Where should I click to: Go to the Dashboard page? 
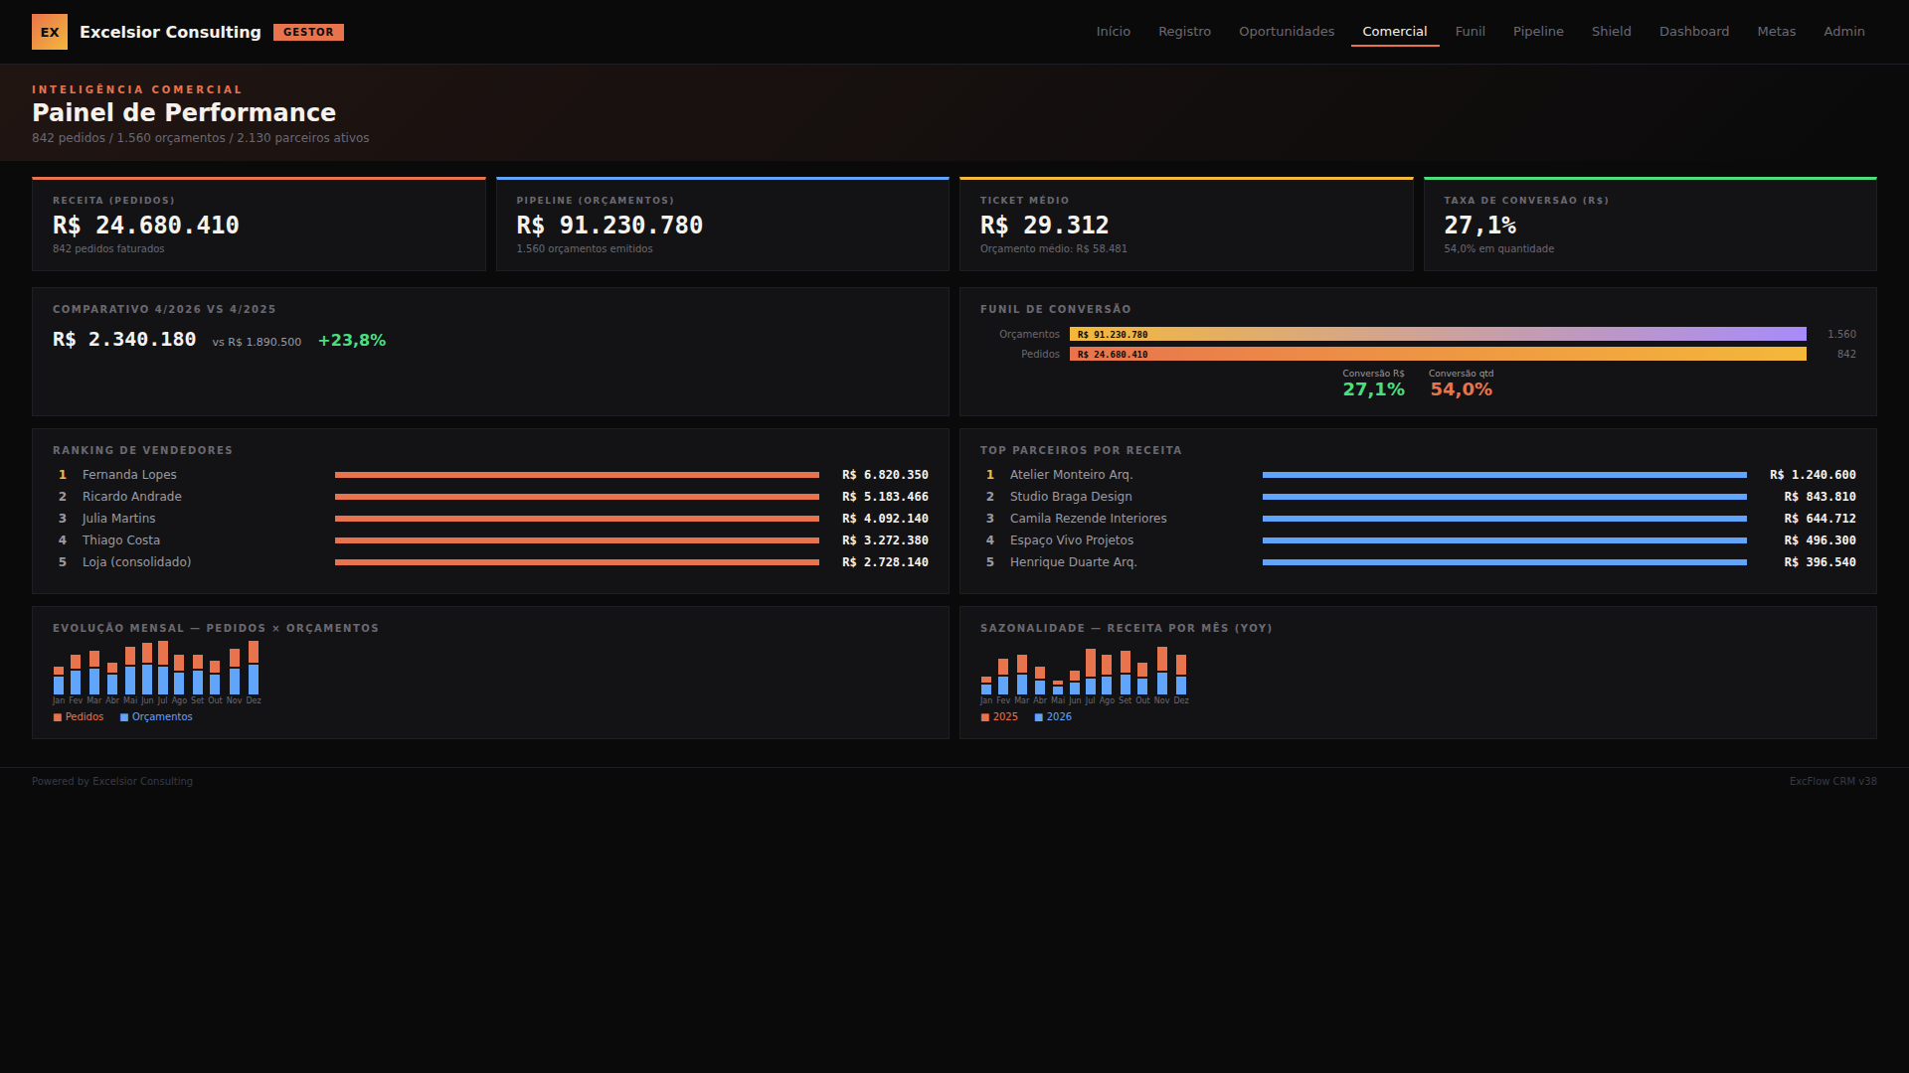[x=1693, y=32]
